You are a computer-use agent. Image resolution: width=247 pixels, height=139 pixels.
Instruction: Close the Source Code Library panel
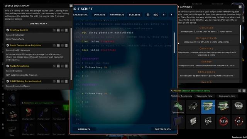pyautogui.click(x=71, y=6)
